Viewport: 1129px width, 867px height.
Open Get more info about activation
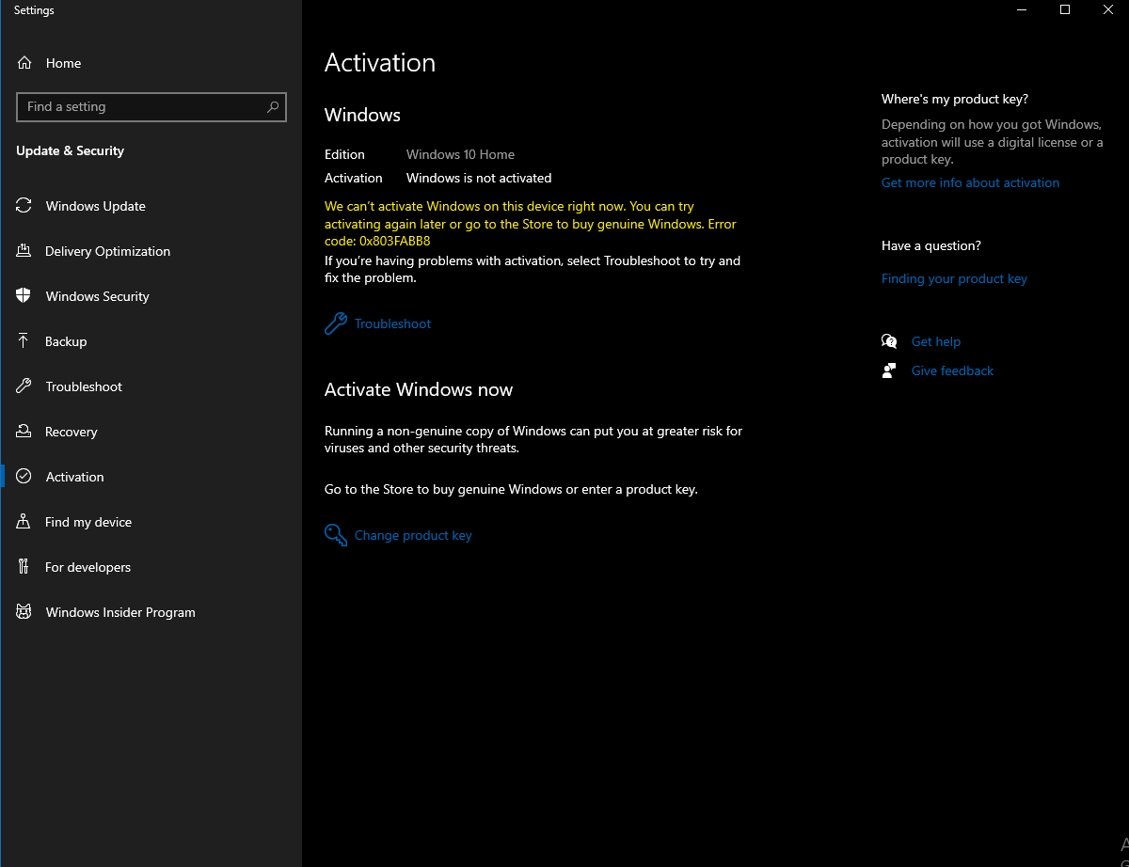coord(970,182)
